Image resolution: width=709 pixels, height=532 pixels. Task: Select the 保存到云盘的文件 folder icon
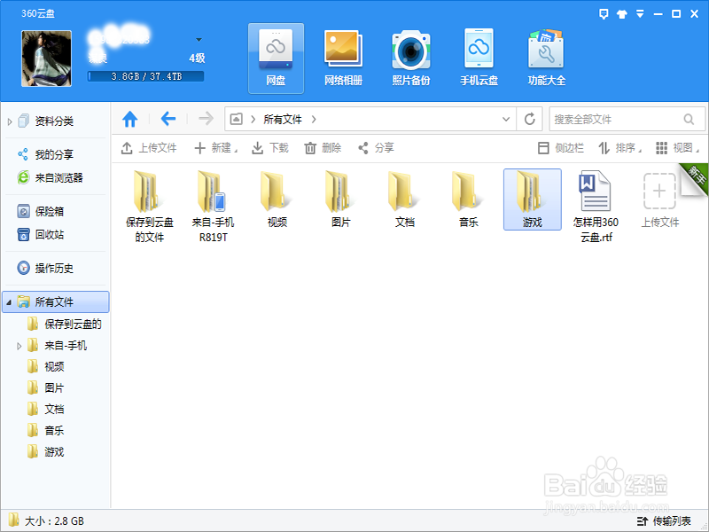pyautogui.click(x=149, y=206)
